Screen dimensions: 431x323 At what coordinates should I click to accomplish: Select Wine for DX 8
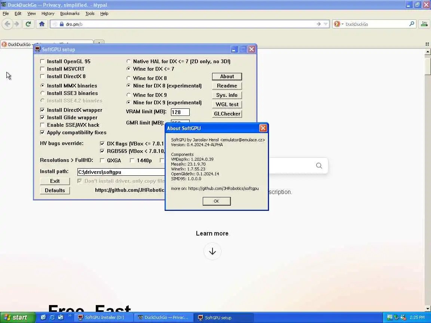tap(128, 78)
